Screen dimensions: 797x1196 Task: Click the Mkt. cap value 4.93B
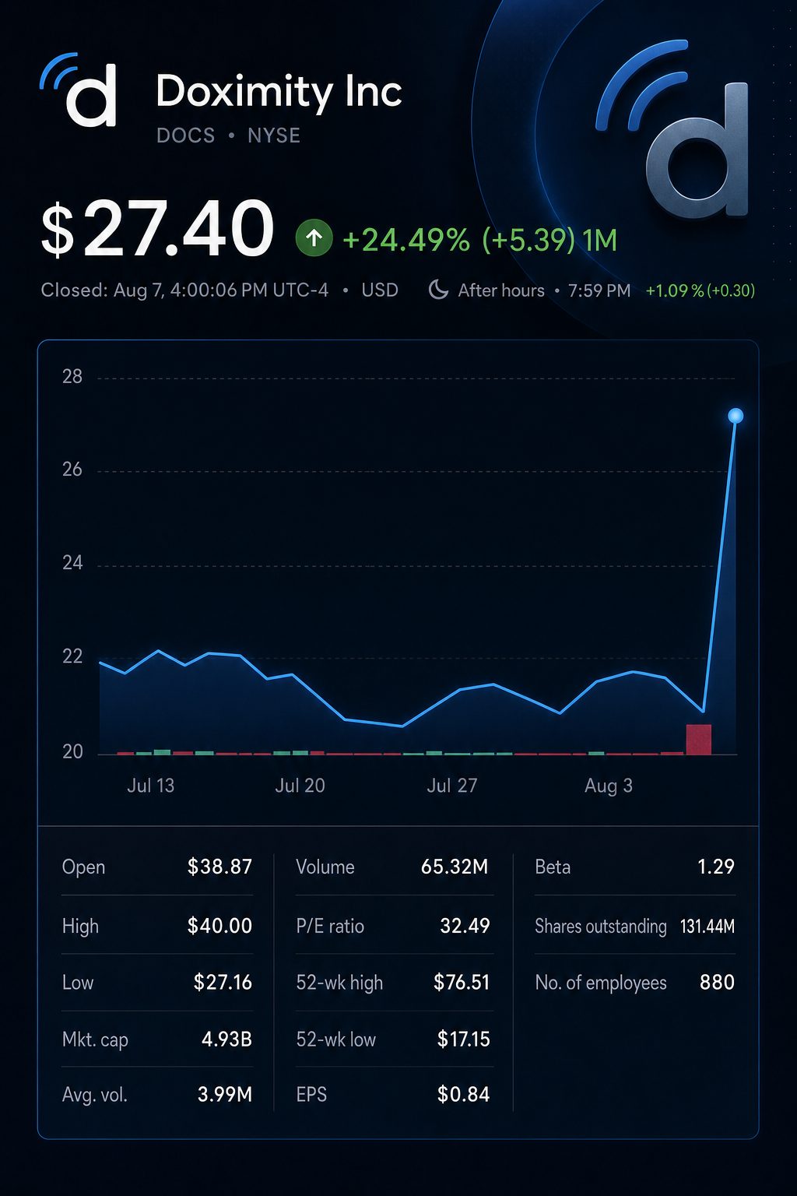point(226,1039)
